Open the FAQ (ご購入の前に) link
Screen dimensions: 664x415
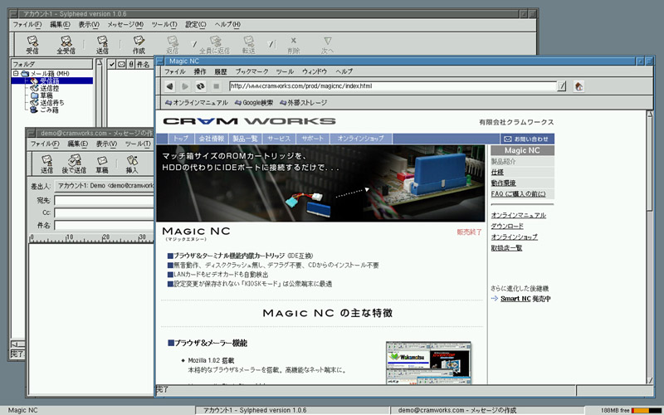tap(518, 194)
